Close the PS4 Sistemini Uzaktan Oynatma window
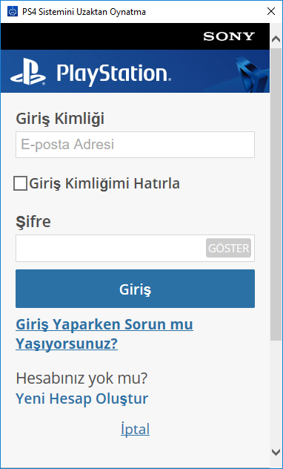The height and width of the screenshot is (469, 283). [x=271, y=12]
